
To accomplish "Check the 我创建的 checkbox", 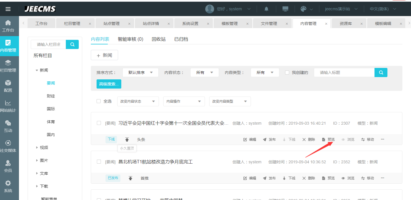I will click(287, 72).
